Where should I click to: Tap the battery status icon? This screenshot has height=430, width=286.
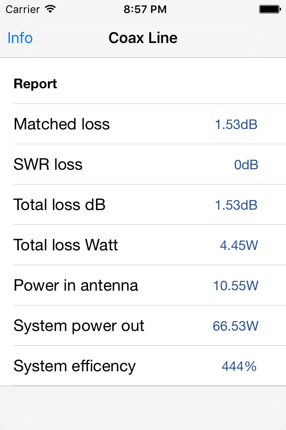point(270,9)
